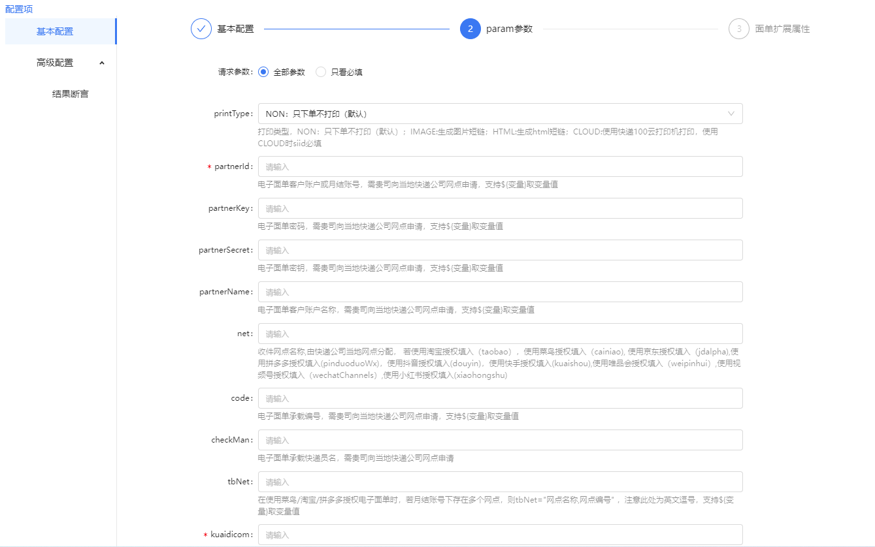Collapse the 高级配置 menu chevron
Viewport: 875px width, 547px height.
101,63
